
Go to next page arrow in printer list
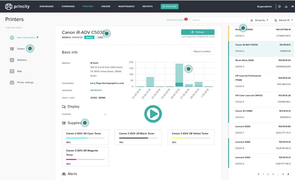click(288, 174)
